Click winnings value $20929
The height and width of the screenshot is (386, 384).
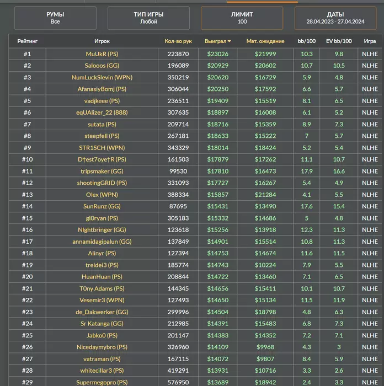[218, 66]
